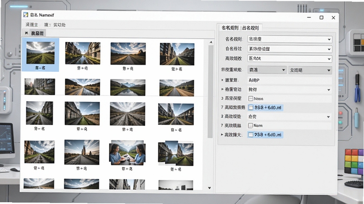Select the snowy mountain lake thumbnail
The image size is (364, 204).
click(128, 88)
